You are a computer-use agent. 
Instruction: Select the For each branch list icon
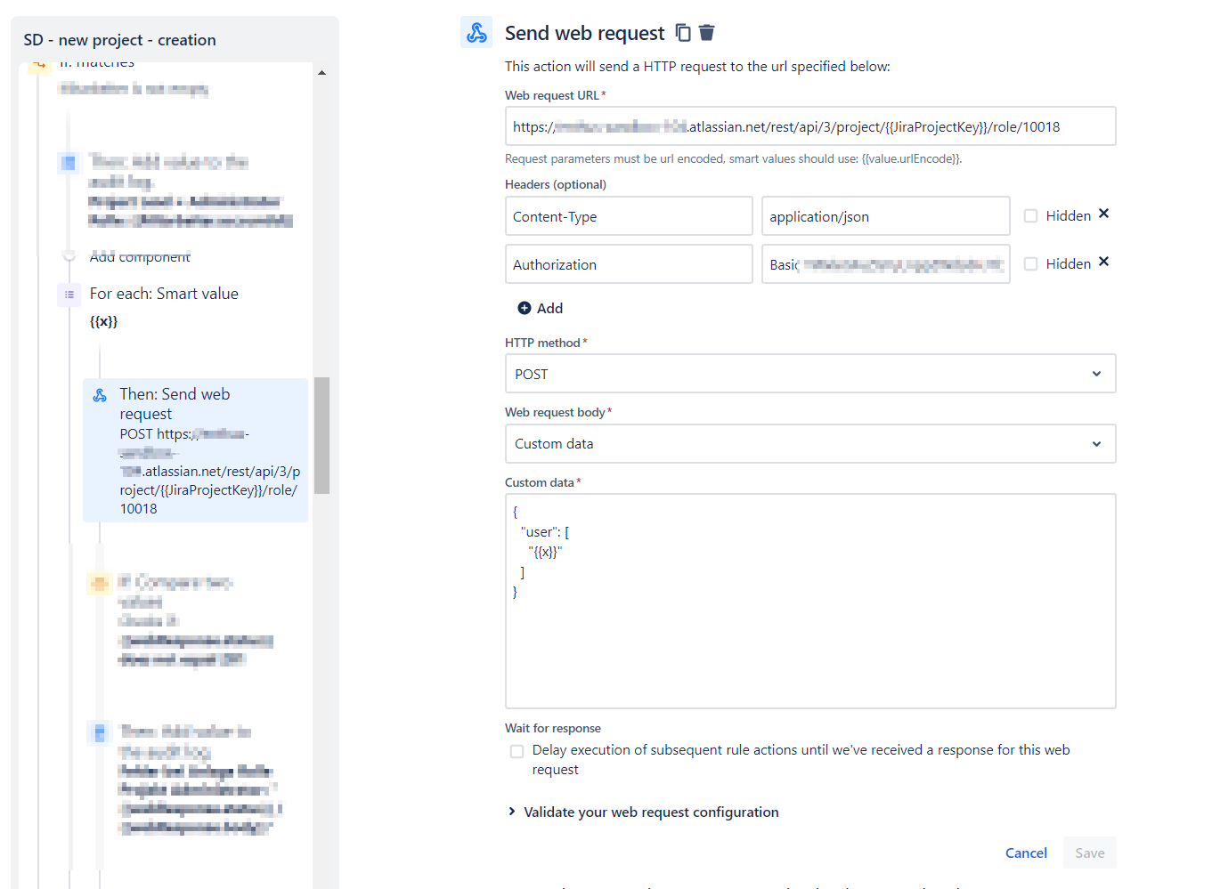click(69, 295)
